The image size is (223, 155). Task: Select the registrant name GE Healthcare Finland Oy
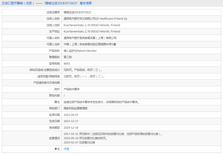coord(95,19)
